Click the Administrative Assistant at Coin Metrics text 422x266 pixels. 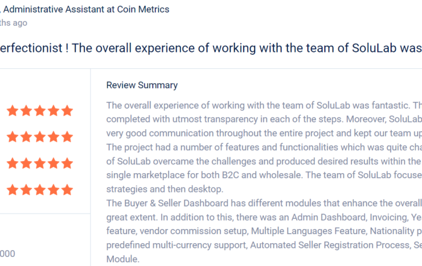86,9
